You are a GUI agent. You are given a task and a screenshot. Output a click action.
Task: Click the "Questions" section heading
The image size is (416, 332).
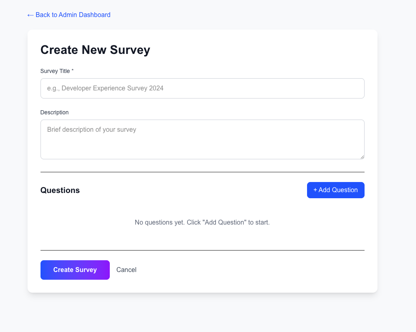[60, 191]
